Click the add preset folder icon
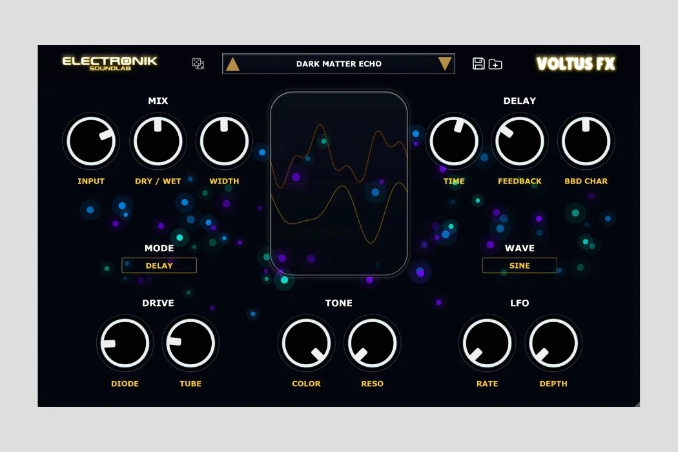Viewport: 678px width, 452px height. pos(495,64)
